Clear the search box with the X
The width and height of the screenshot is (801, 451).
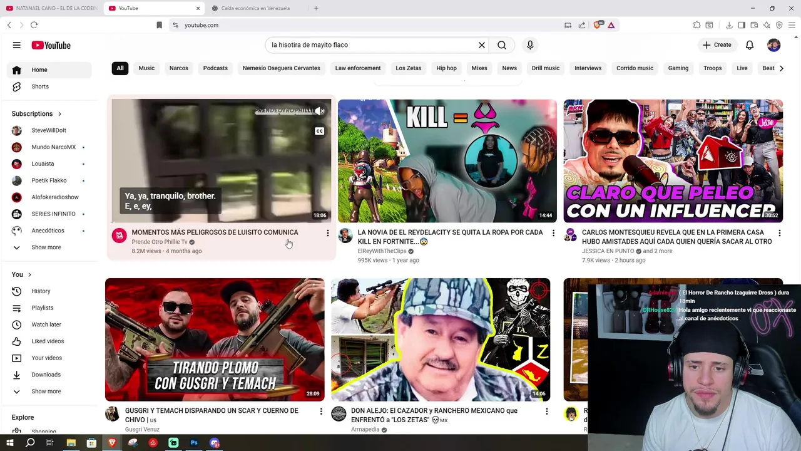pyautogui.click(x=482, y=45)
